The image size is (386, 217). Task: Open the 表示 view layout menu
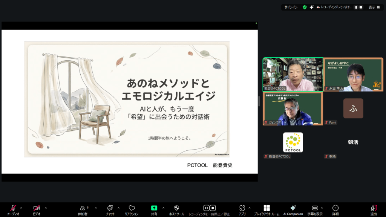click(374, 7)
